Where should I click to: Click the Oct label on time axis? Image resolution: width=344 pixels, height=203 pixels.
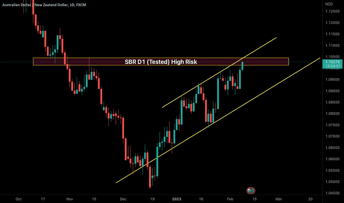pos(19,199)
